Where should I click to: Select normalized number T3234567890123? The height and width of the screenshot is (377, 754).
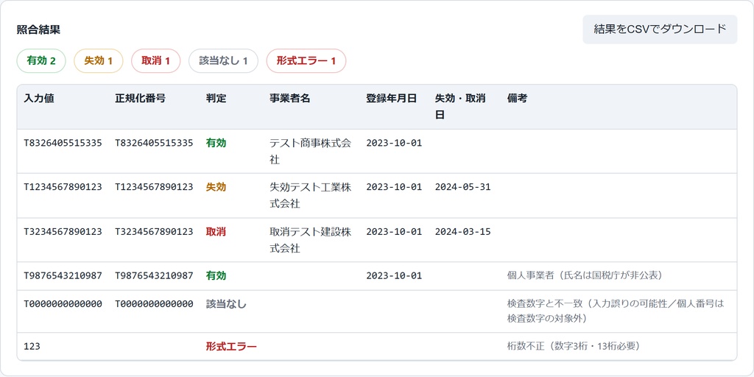pyautogui.click(x=155, y=232)
